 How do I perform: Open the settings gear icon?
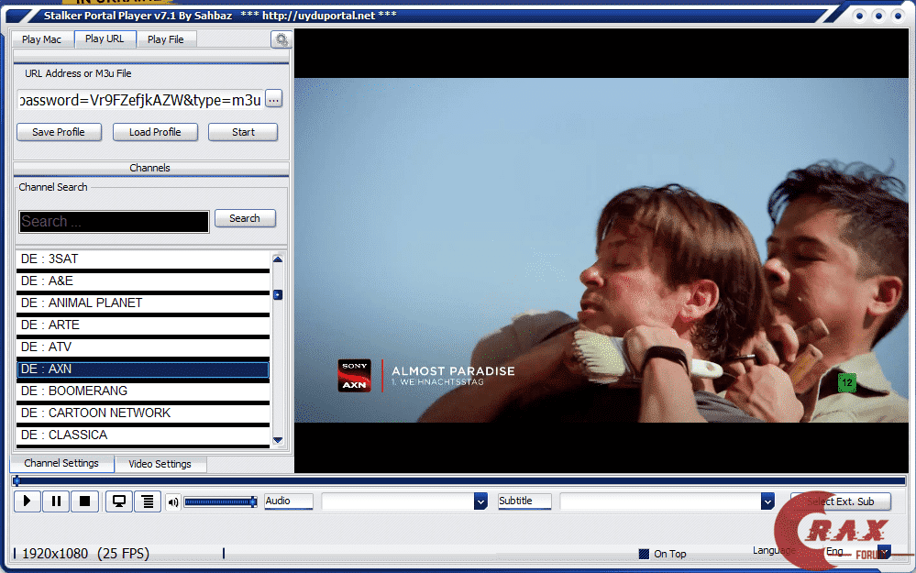(x=281, y=39)
